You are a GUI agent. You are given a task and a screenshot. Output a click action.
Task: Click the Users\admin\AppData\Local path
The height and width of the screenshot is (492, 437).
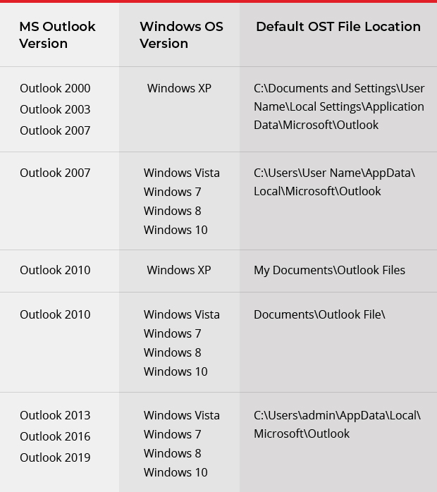pos(337,424)
